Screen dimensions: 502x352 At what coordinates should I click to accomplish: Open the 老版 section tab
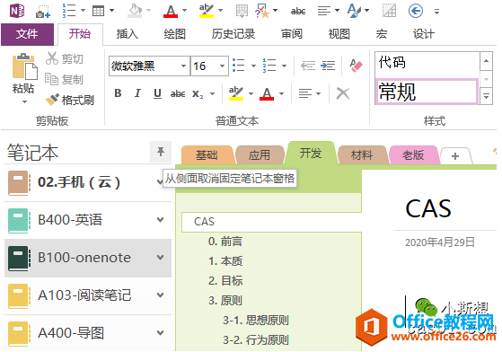[x=413, y=155]
